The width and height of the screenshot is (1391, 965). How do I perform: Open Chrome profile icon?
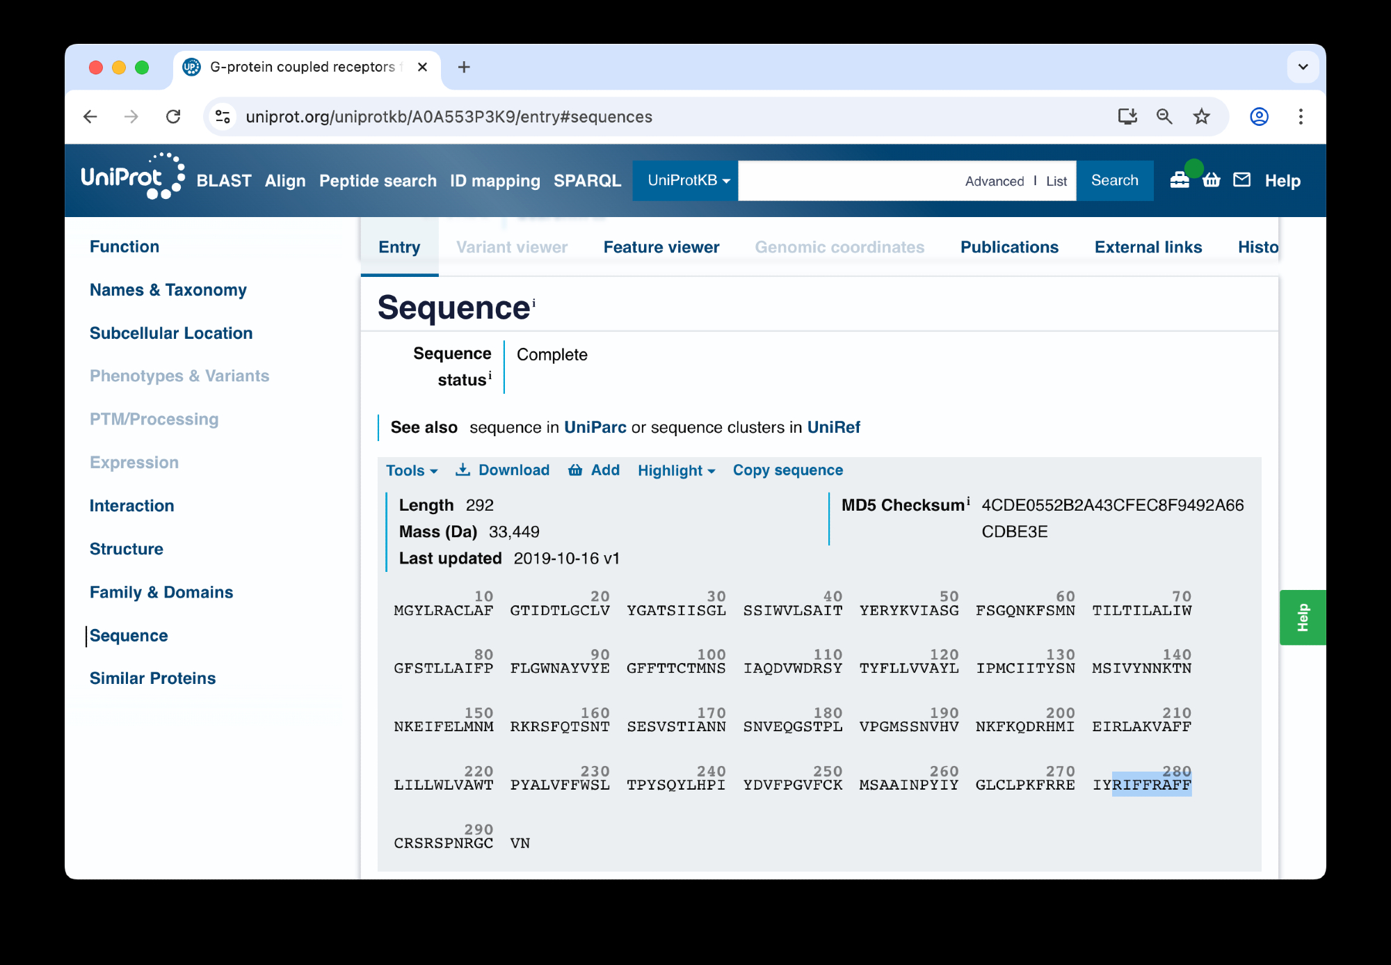point(1259,117)
